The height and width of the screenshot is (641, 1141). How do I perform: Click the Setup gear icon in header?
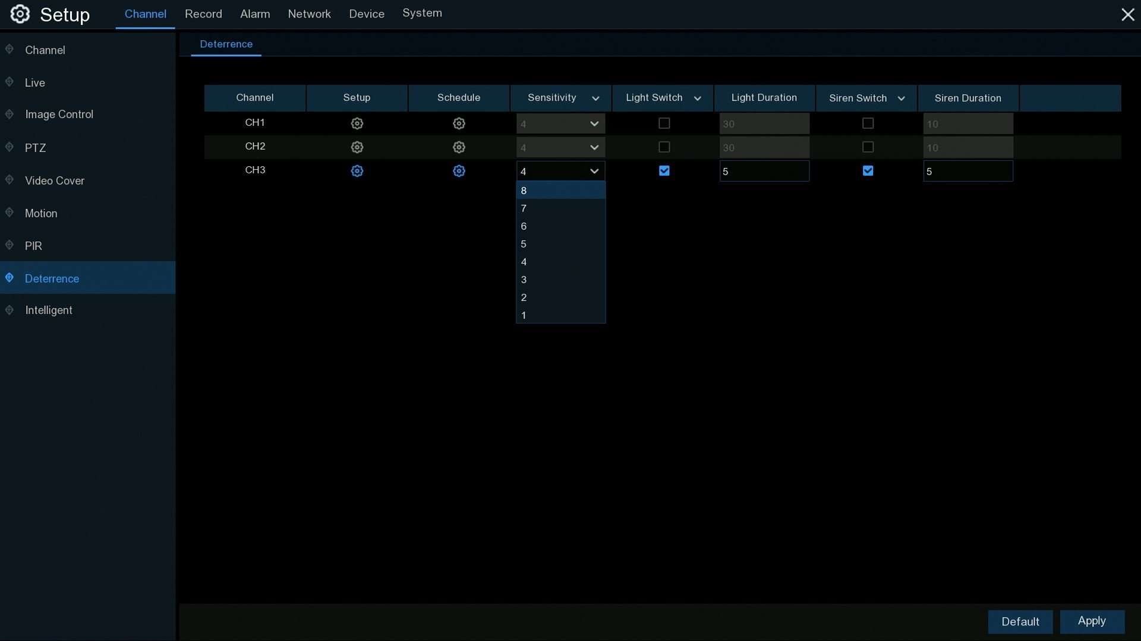[x=20, y=14]
